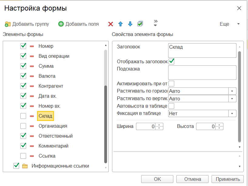The width and height of the screenshot is (248, 186).
Task: Click the Информационные ссылки folder icon
Action: pyautogui.click(x=25, y=166)
